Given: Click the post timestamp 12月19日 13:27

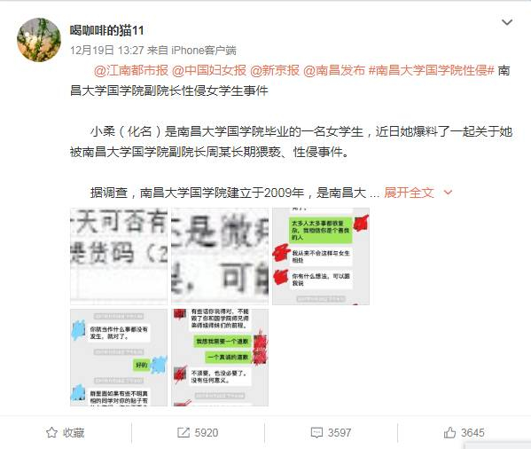Looking at the screenshot, I should pos(107,51).
